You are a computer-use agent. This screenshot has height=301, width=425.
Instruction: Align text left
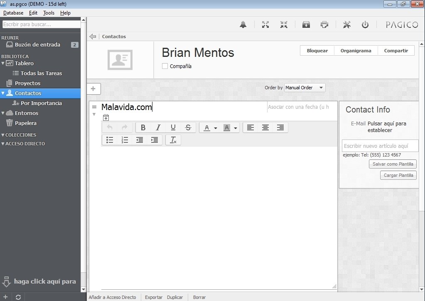251,127
